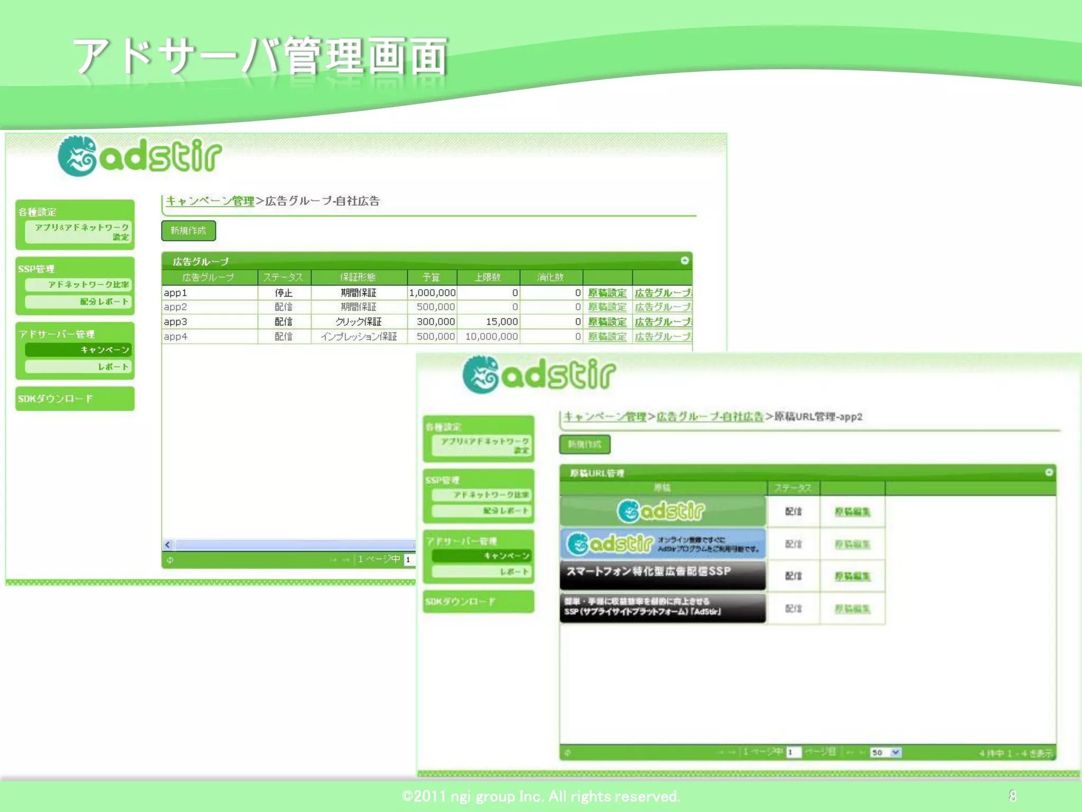Go to first page in 広告グループ pager
Screen dimensions: 1082x812
click(x=333, y=560)
